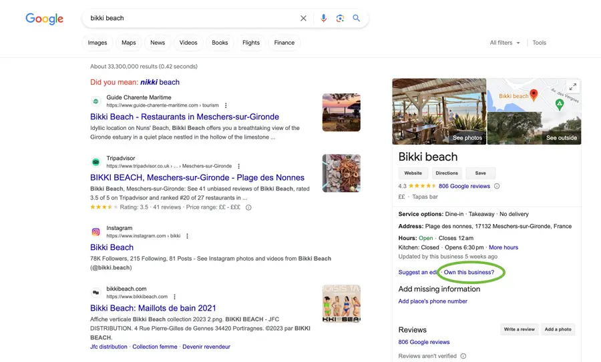
Task: Click the Own this business? link
Action: [469, 273]
